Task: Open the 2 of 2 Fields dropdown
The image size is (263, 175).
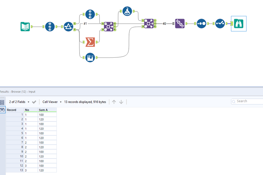Action: (x=19, y=102)
